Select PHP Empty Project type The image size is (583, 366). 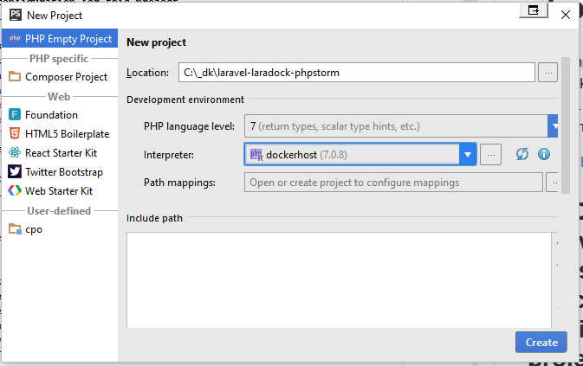click(60, 39)
